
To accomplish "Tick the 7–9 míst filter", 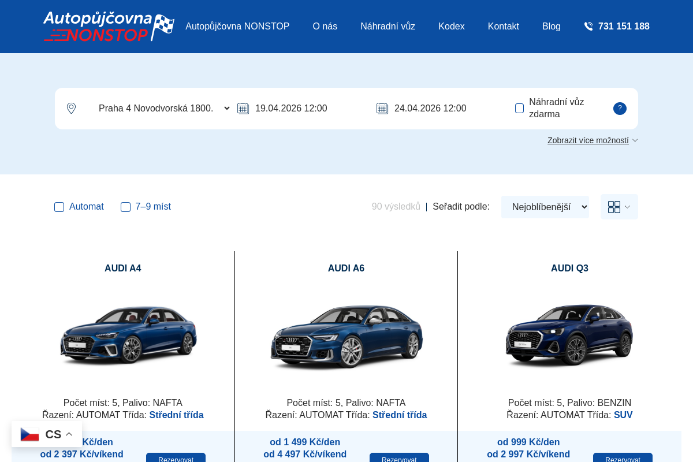I will 125,207.
